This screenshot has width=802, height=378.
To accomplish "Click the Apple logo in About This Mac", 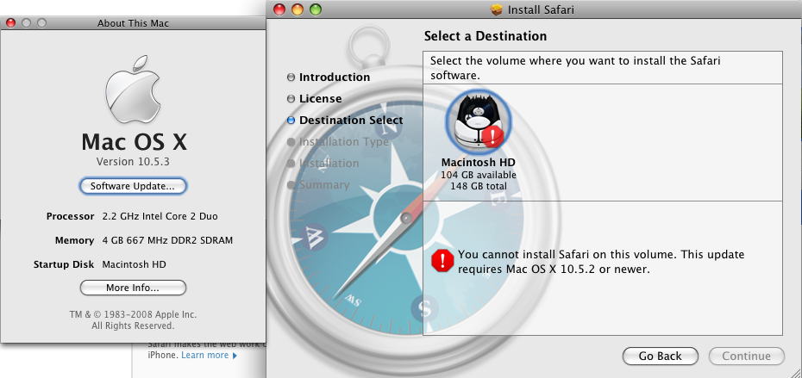I will [x=133, y=90].
